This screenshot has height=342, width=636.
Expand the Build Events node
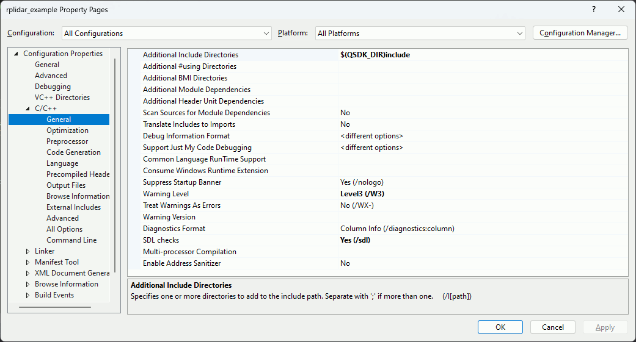27,295
